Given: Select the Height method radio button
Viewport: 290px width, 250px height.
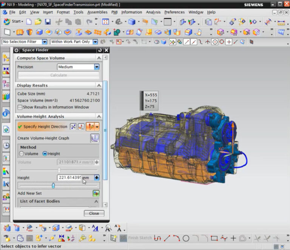Looking at the screenshot, I should pos(45,153).
